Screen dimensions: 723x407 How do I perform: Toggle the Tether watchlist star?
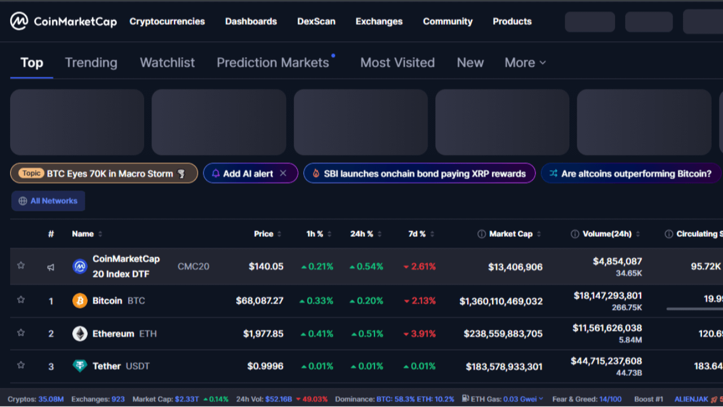[21, 365]
